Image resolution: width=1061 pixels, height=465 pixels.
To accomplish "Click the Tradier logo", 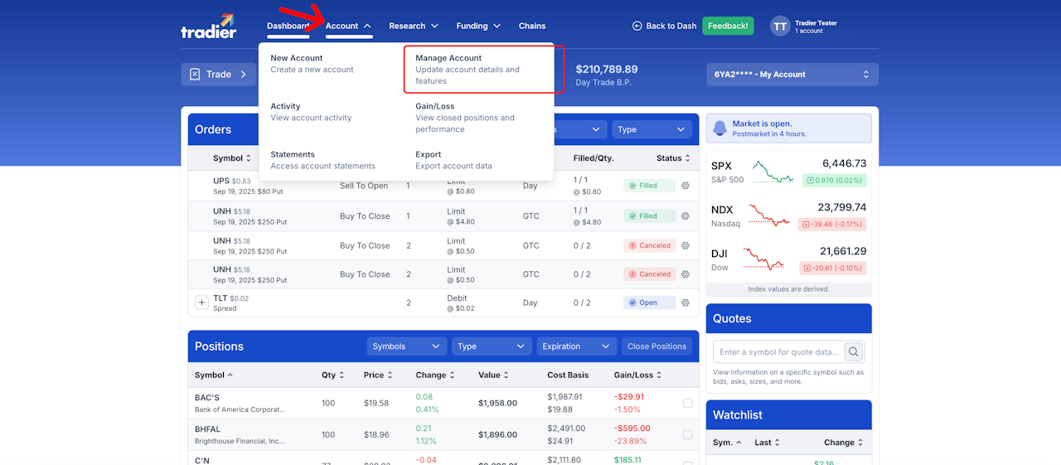I will pyautogui.click(x=209, y=26).
